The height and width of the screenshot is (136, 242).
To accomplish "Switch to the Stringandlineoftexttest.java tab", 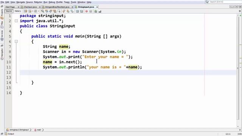I will pyautogui.click(x=57, y=7).
